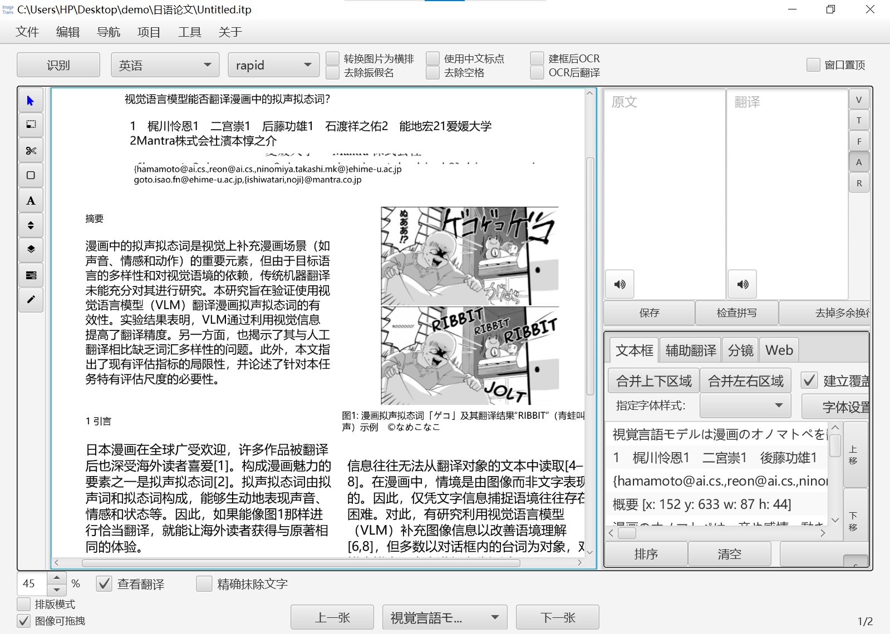Go to previous image with 上一张
Image resolution: width=890 pixels, height=634 pixels.
pos(332,617)
